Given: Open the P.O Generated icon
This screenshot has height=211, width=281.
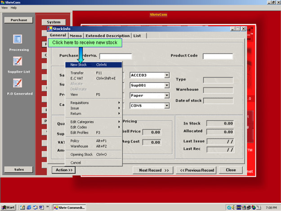Looking at the screenshot, I should coord(18,83).
